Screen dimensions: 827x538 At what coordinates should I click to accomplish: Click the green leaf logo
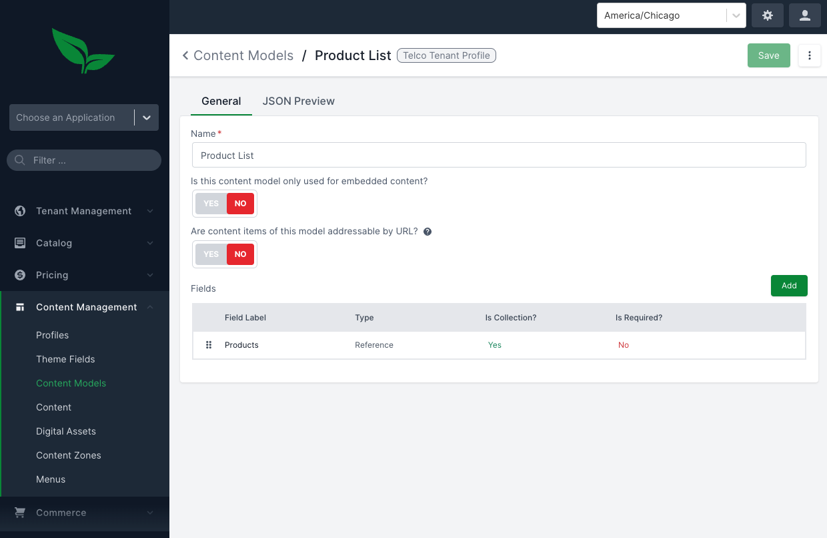[x=83, y=51]
